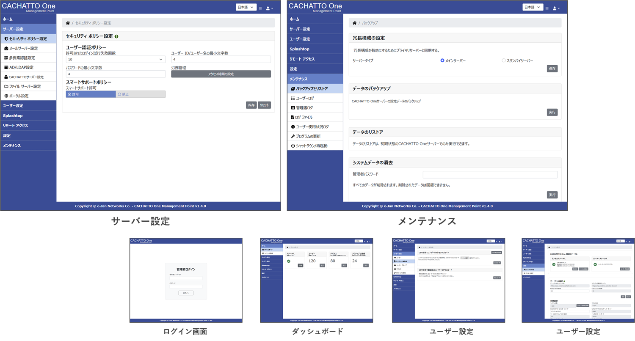Click green help icon beside セキュリティ ポリシー設定 heading
Screen dimensions: 635x341
[x=116, y=36]
